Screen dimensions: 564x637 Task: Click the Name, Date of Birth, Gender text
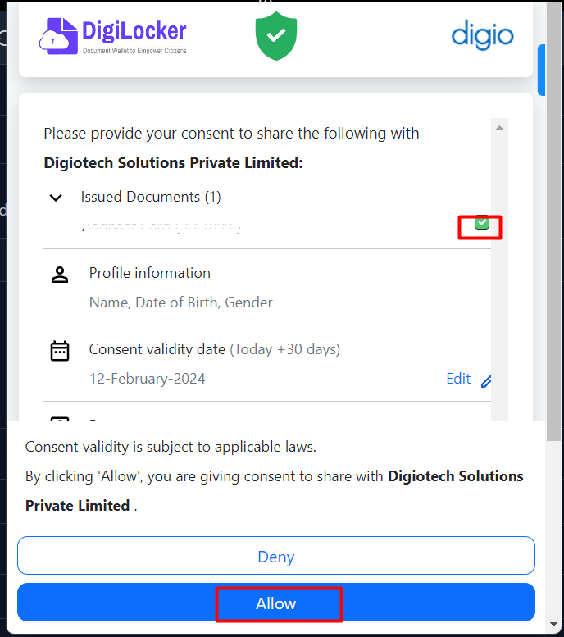(x=180, y=303)
